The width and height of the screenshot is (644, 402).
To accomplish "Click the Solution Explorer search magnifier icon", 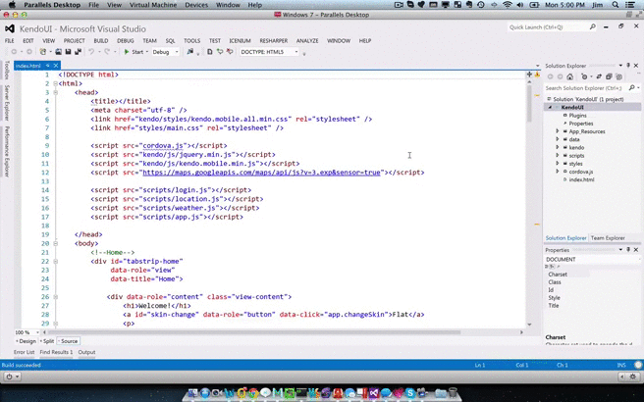I will coord(632,88).
